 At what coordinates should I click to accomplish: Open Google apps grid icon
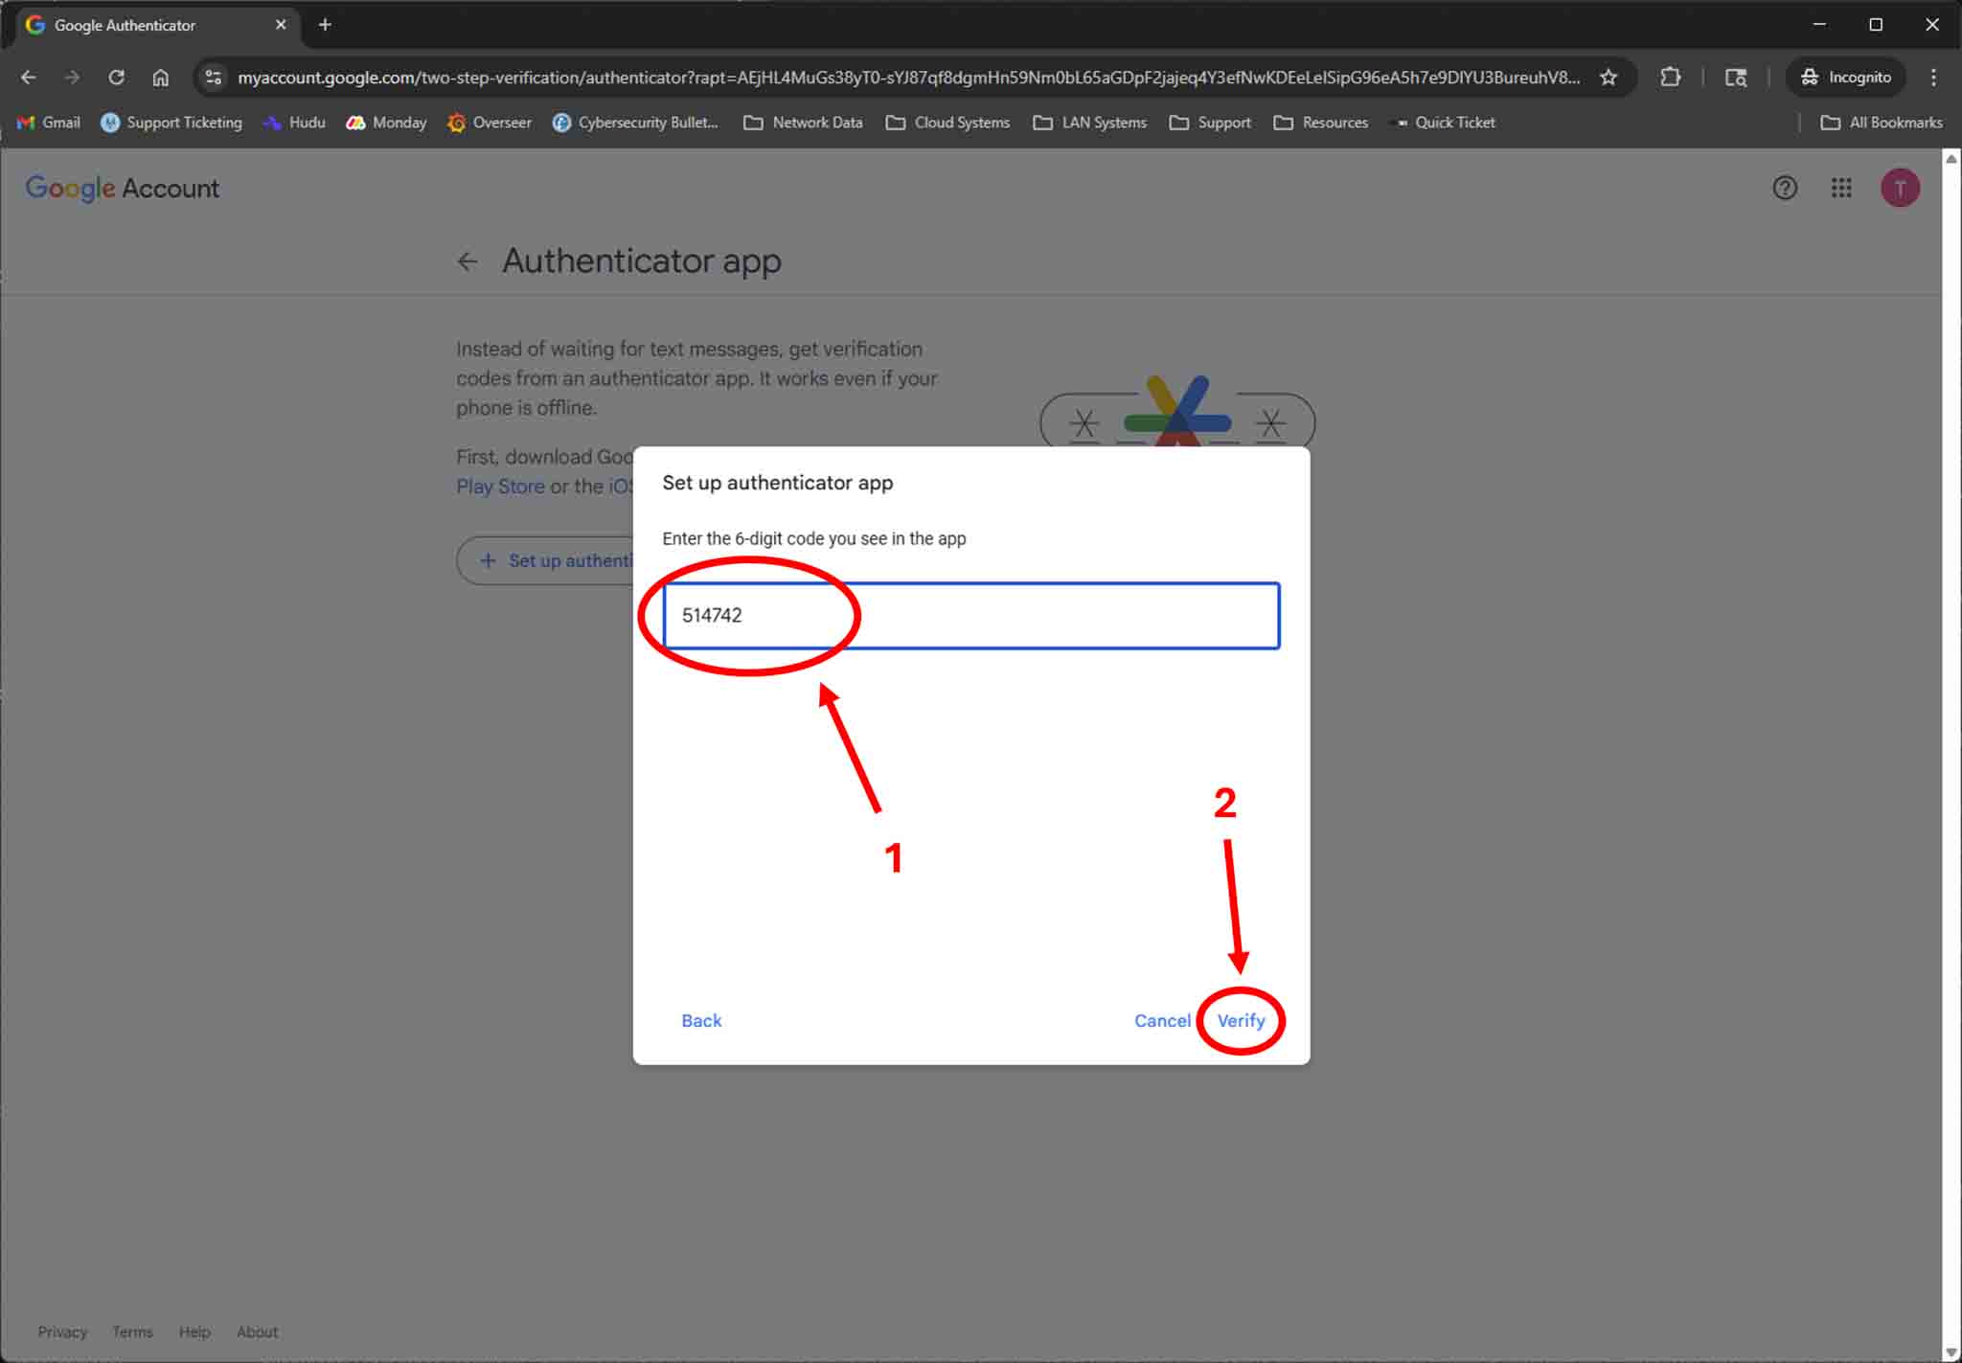coord(1841,188)
